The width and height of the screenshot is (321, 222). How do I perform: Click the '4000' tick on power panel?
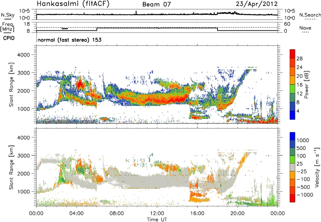23,55
